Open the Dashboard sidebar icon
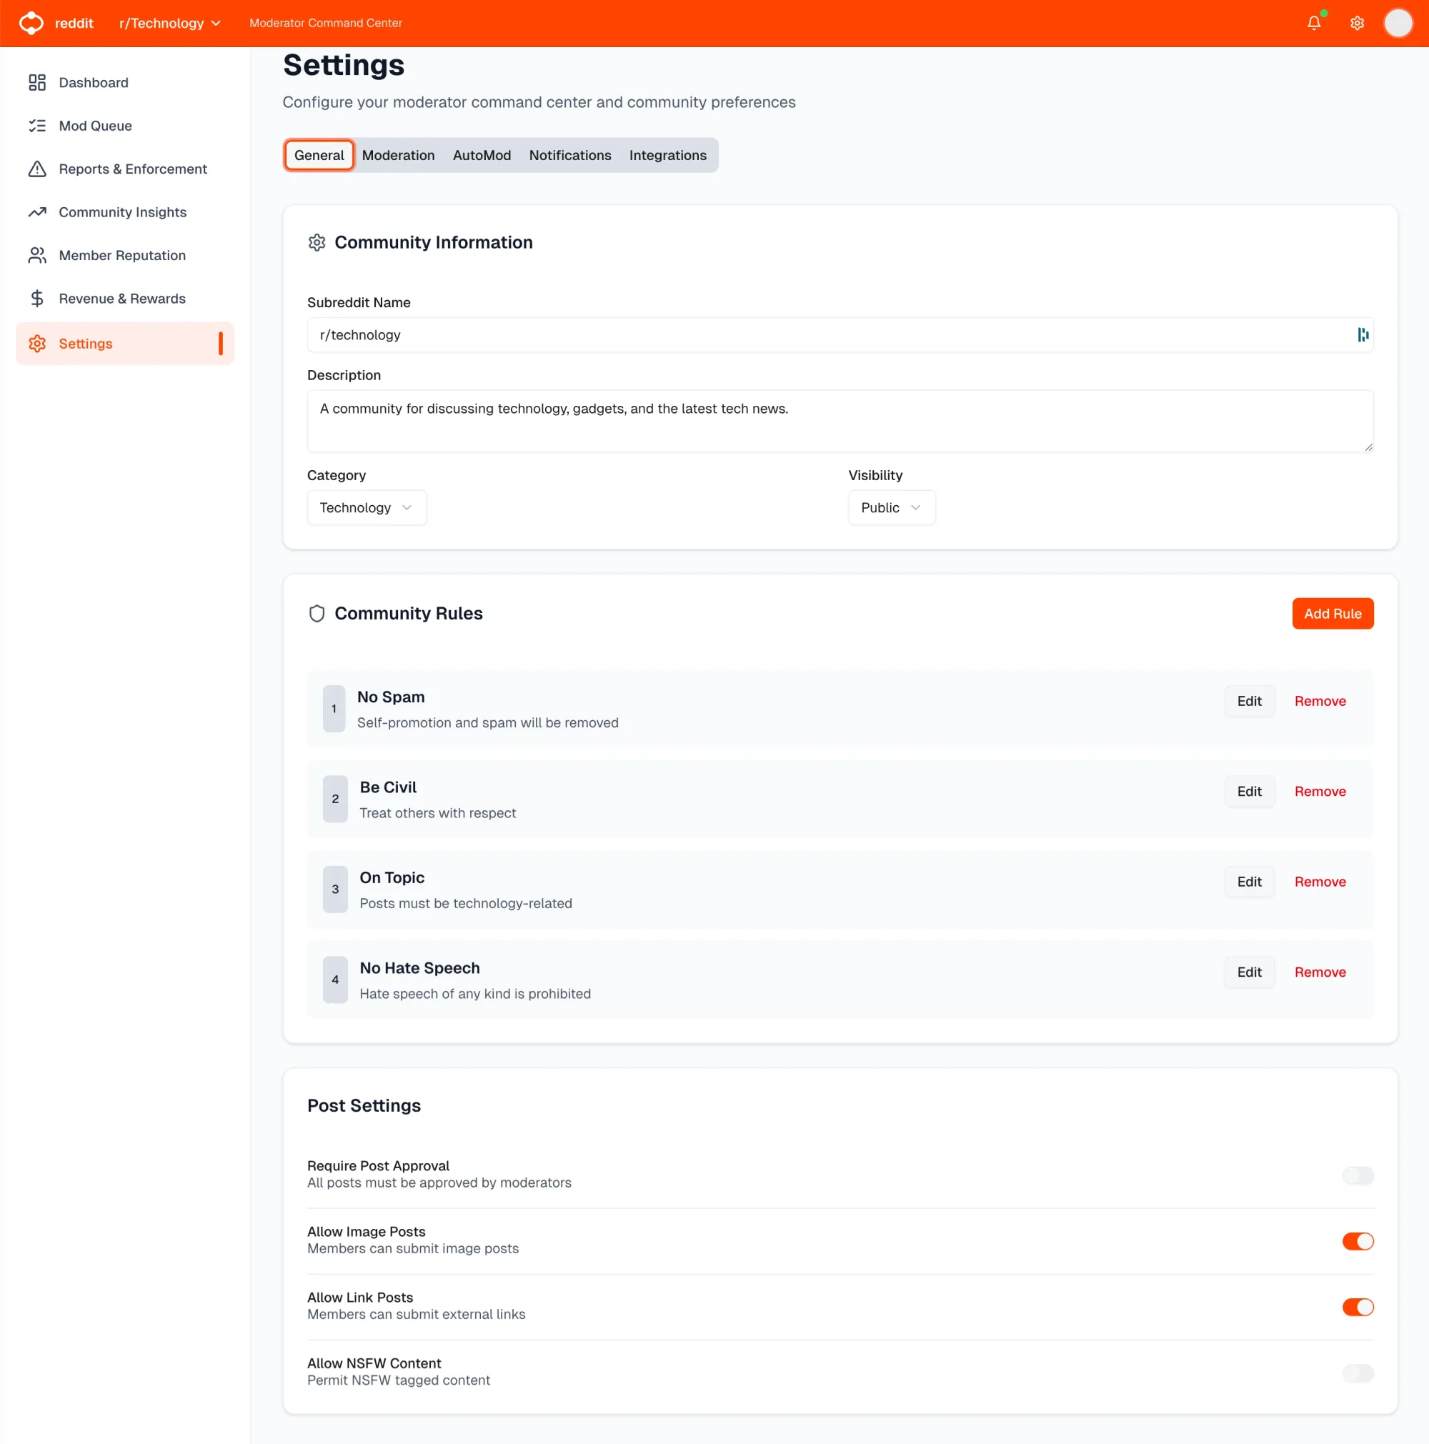 click(x=37, y=82)
